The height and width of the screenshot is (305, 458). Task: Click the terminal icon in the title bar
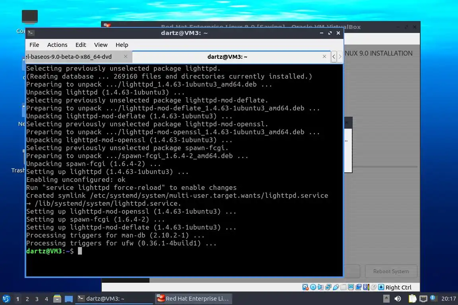[31, 33]
